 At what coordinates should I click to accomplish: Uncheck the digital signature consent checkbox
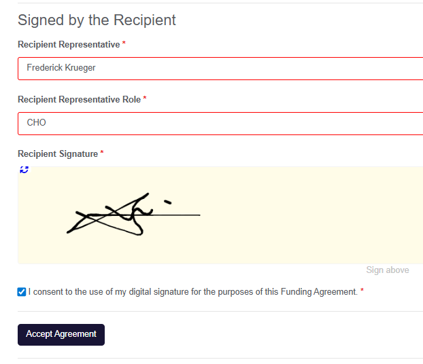22,292
